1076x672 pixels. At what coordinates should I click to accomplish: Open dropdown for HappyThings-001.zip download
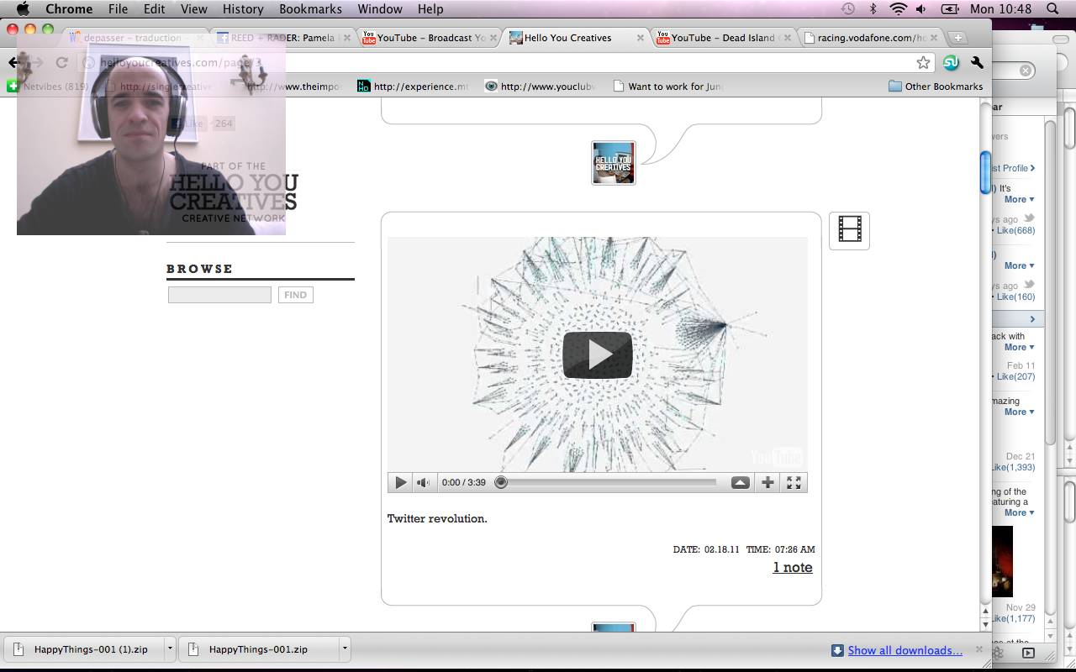pyautogui.click(x=345, y=649)
